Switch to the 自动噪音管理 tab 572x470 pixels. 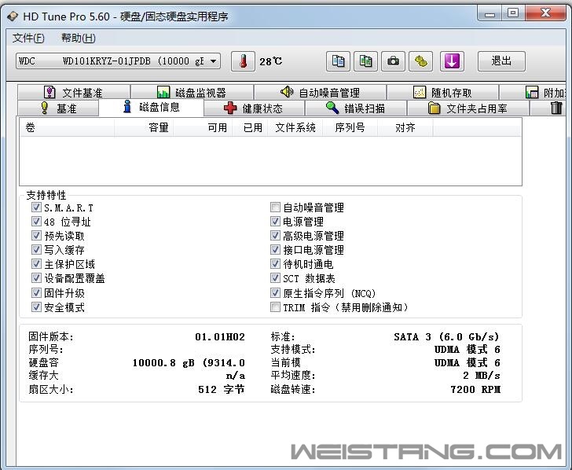321,92
